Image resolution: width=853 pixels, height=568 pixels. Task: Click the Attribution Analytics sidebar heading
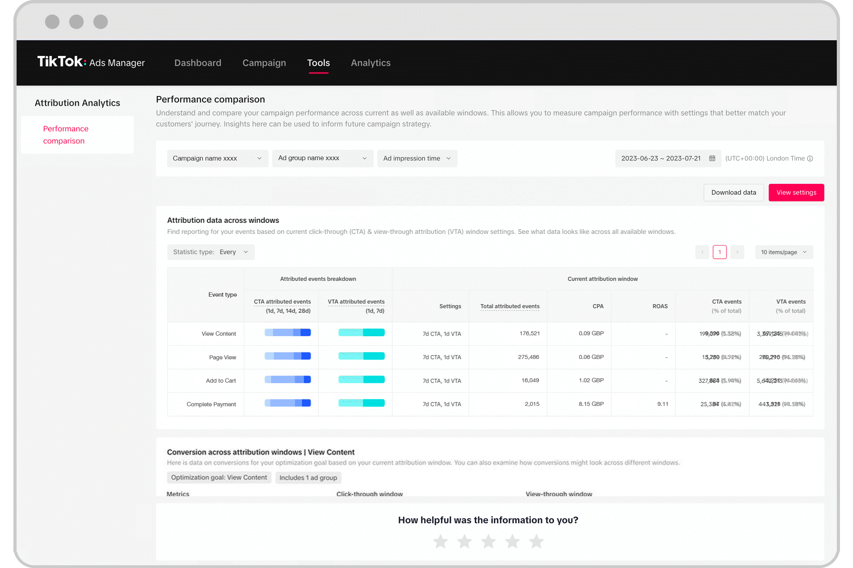[77, 103]
